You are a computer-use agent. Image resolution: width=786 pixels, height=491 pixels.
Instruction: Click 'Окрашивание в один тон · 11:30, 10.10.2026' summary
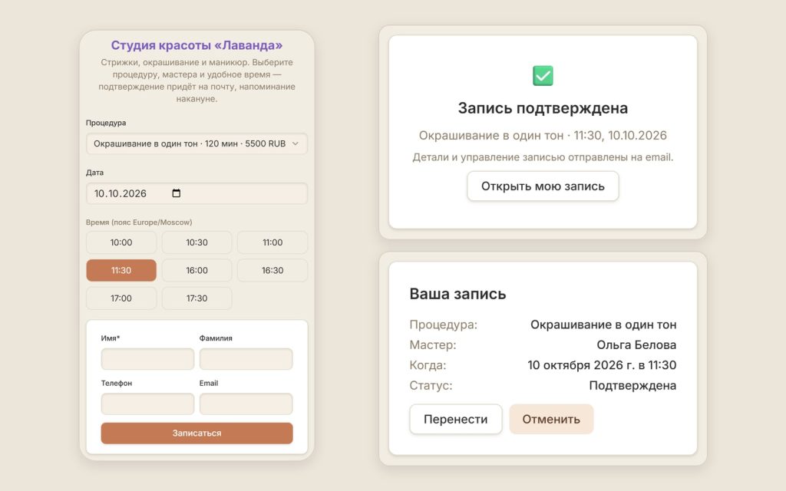543,136
